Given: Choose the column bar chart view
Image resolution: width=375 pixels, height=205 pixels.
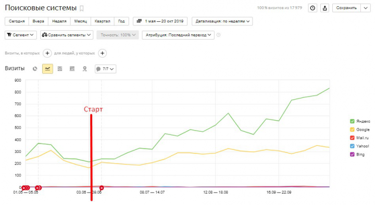Looking at the screenshot, I should 72,69.
